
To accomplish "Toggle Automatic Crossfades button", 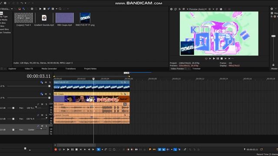I will [x=164, y=149].
